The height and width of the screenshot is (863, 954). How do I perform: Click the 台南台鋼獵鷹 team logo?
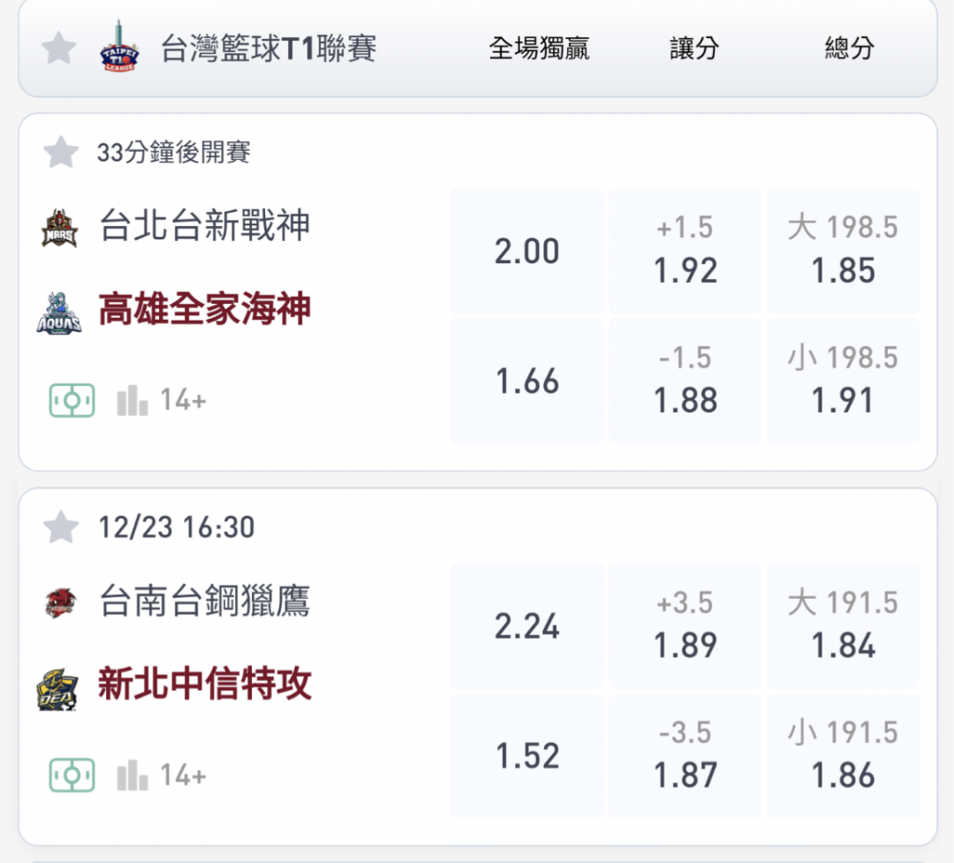point(61,602)
